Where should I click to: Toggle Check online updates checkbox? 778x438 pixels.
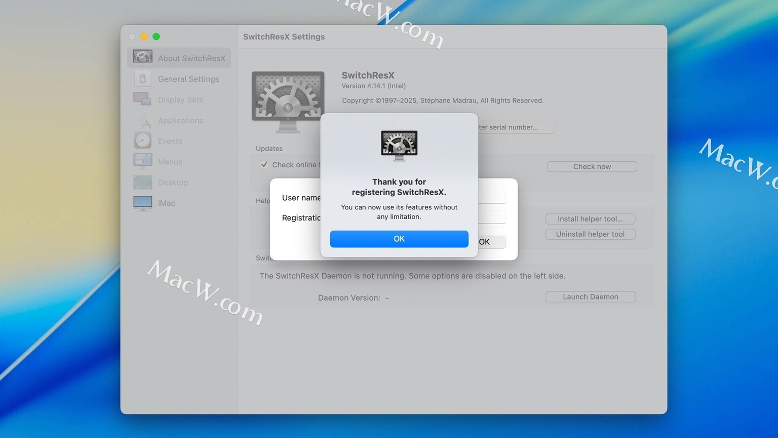pos(264,164)
